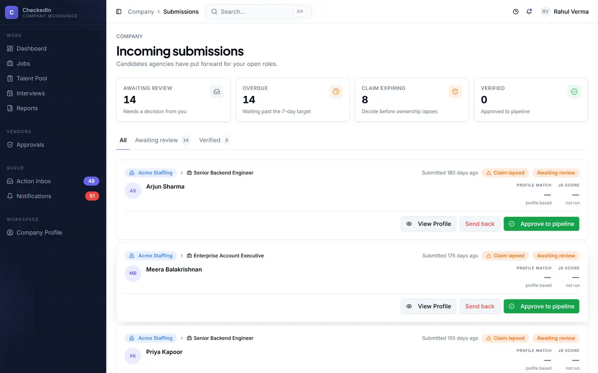Screen dimensions: 598x373
Task: Select the All tab
Action: [123, 140]
